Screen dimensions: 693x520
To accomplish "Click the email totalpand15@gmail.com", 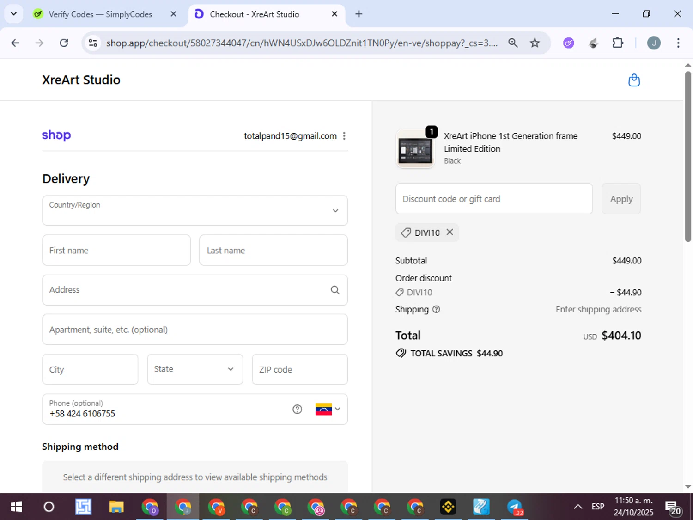I will point(290,136).
